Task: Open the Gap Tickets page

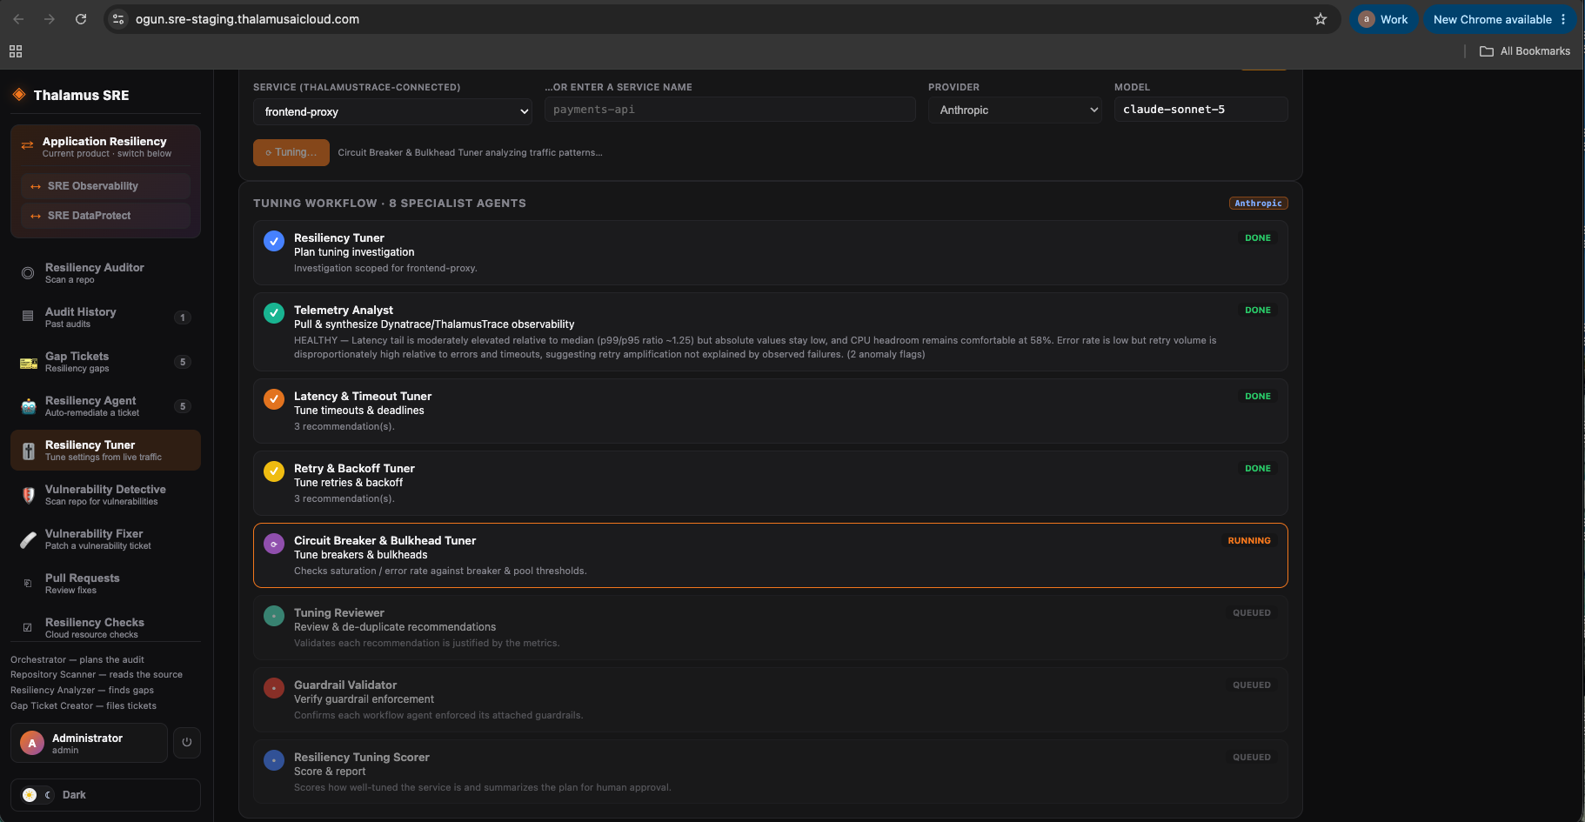Action: click(x=105, y=362)
